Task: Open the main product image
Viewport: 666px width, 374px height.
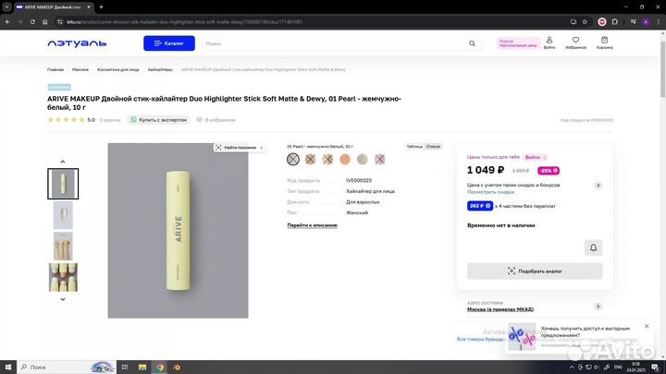Action: point(178,230)
